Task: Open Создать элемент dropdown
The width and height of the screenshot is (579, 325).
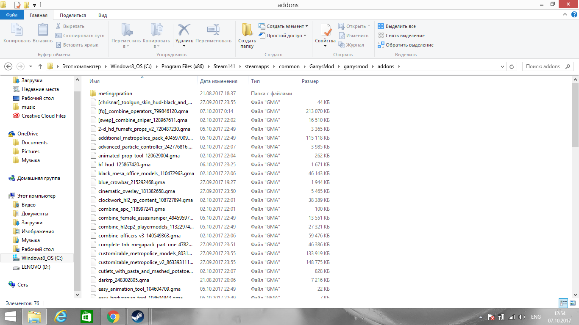Action: [283, 26]
